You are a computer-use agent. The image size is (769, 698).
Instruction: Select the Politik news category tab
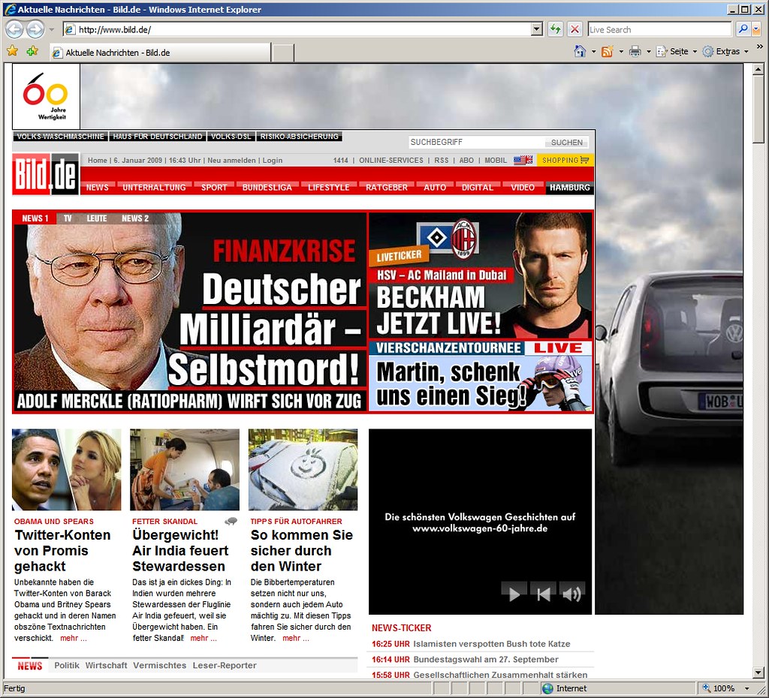click(x=67, y=665)
